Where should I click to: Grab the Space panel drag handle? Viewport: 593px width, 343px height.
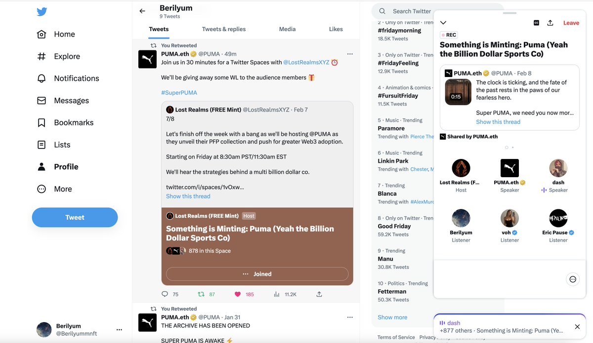tap(509, 13)
